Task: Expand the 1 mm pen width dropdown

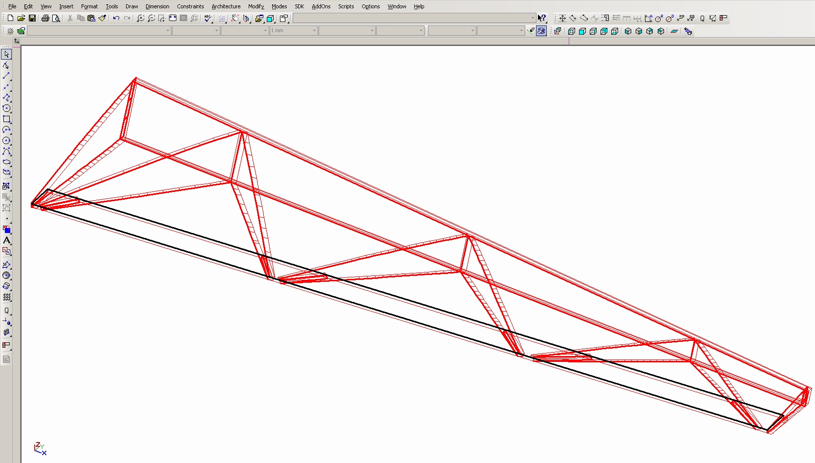Action: coord(314,31)
